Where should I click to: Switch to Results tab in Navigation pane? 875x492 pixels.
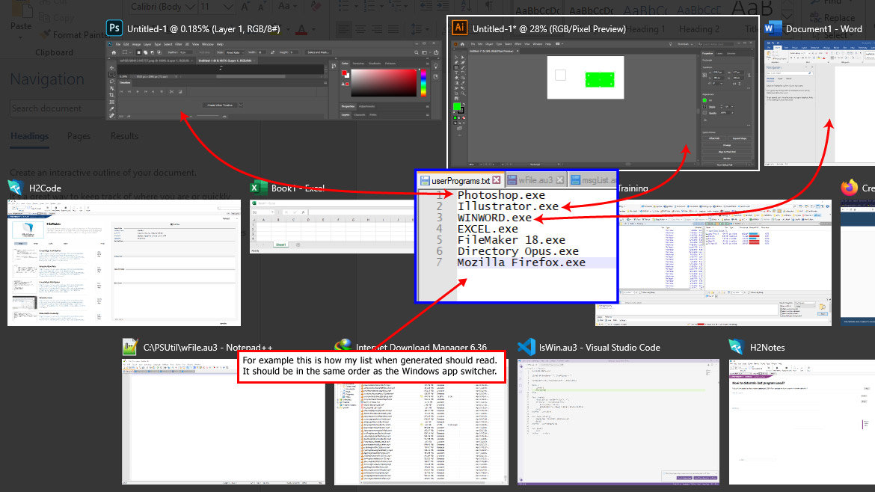click(x=124, y=136)
